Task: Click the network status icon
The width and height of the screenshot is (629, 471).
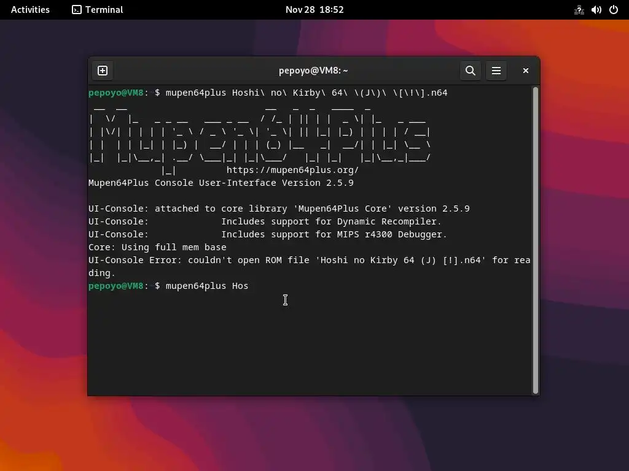Action: pyautogui.click(x=579, y=10)
